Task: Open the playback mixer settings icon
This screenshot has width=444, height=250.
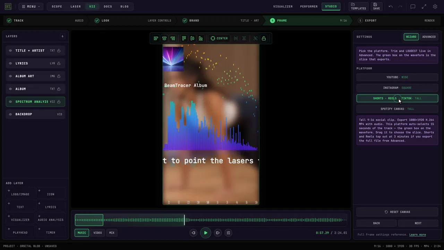Action: [228, 233]
